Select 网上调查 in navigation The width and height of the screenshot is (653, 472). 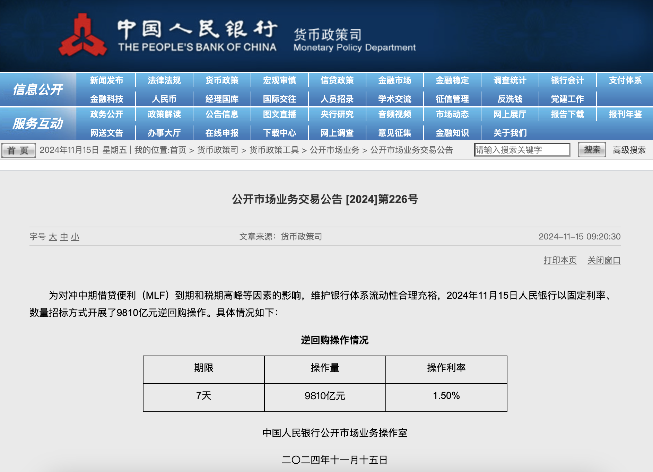337,133
